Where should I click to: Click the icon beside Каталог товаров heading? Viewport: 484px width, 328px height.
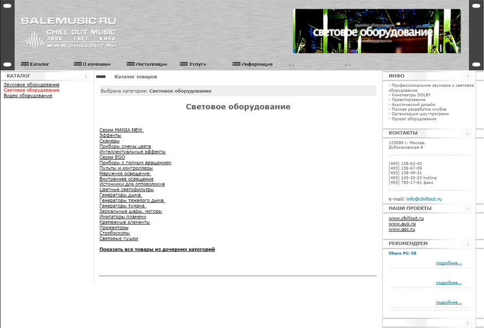coord(101,77)
